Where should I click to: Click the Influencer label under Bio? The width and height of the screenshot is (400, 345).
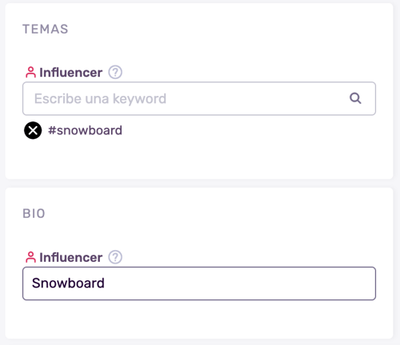[71, 257]
